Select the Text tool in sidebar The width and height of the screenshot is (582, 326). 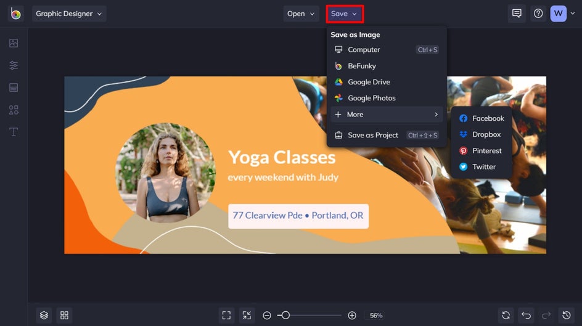[14, 132]
